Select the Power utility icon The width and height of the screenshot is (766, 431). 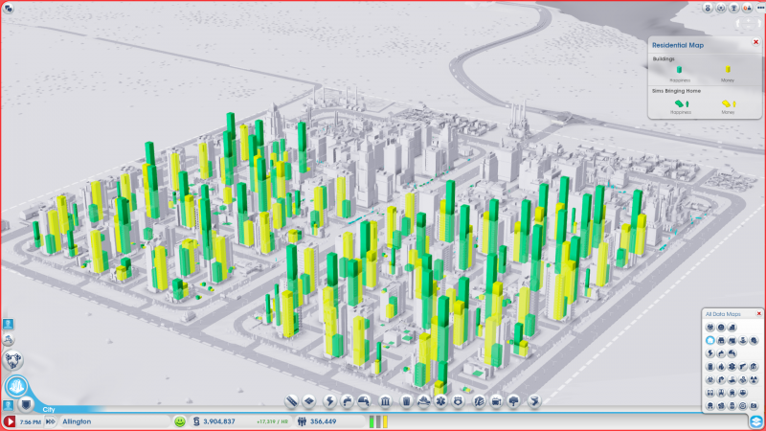(330, 400)
